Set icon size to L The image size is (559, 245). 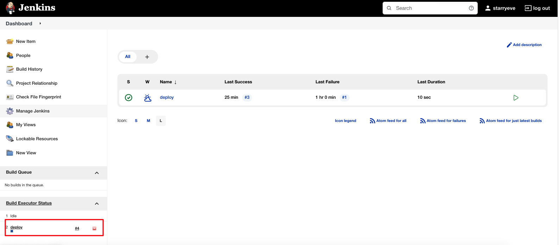tap(161, 121)
